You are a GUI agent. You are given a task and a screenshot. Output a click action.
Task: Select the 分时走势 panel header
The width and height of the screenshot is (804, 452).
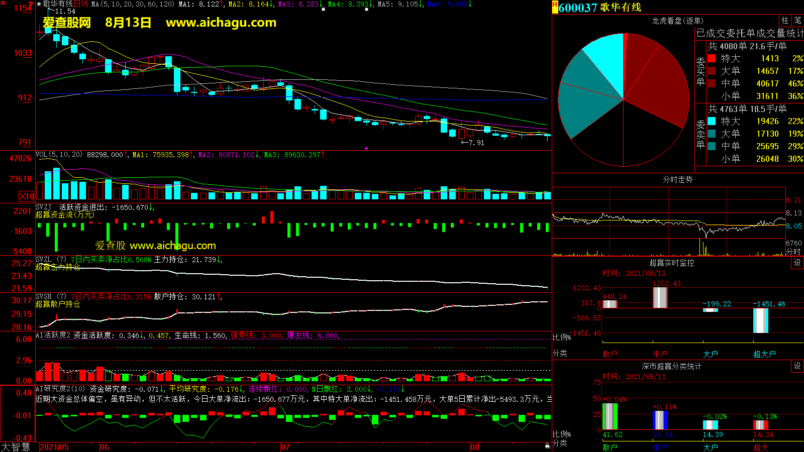pos(677,179)
